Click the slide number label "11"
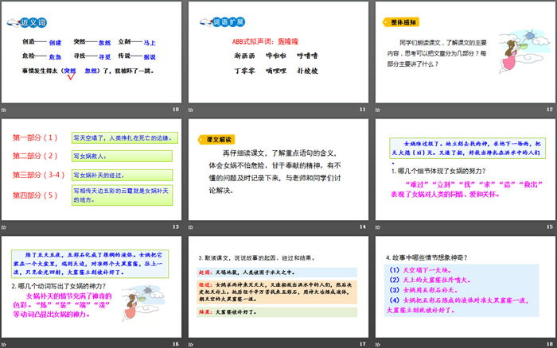Image resolution: width=557 pixels, height=348 pixels. click(x=362, y=110)
